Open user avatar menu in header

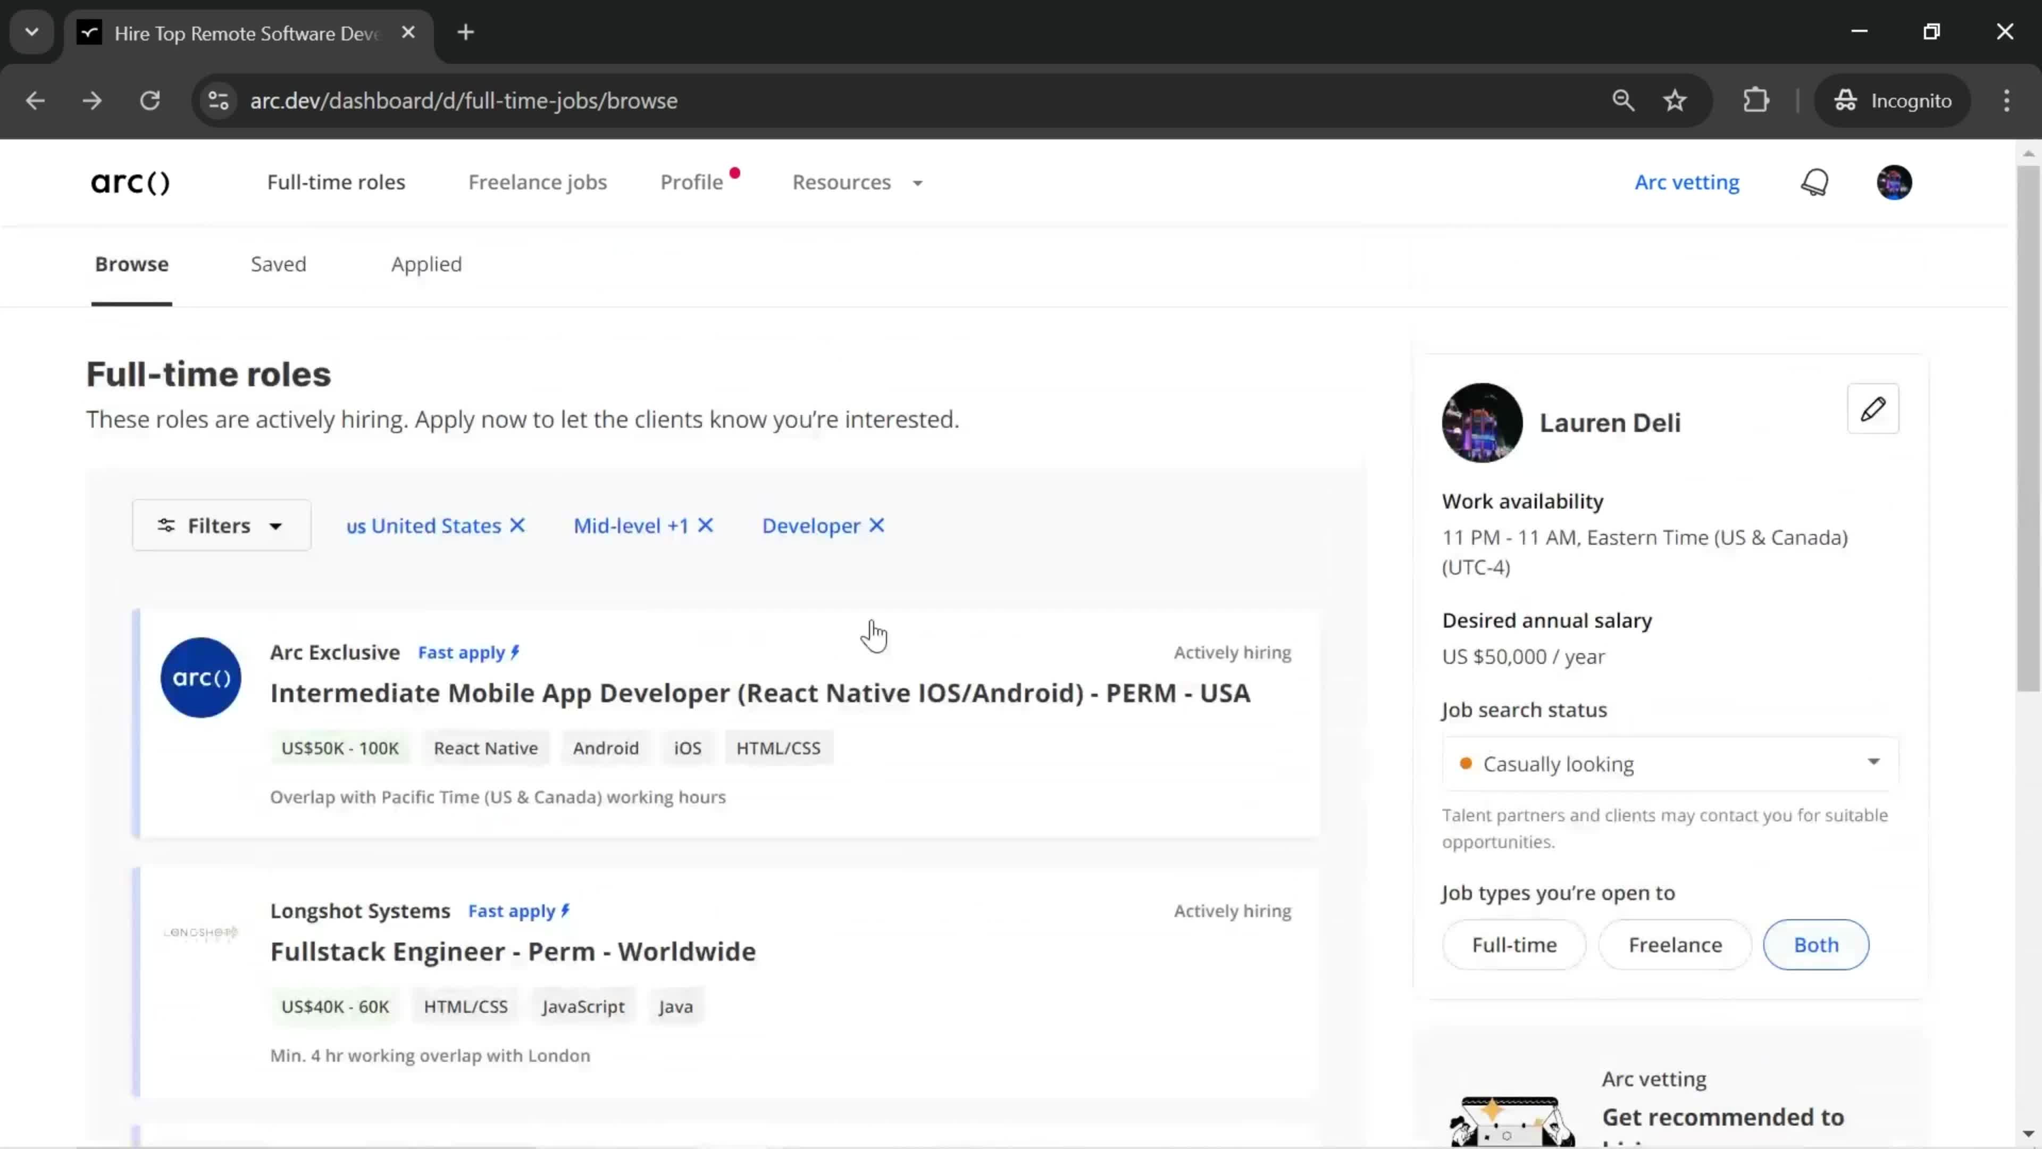(1894, 182)
